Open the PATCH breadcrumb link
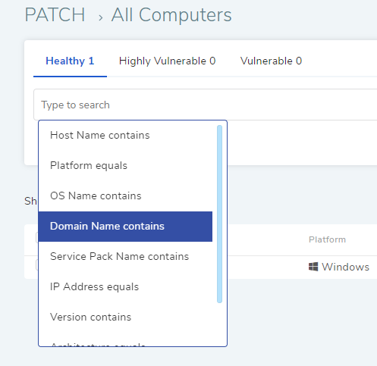 [55, 14]
